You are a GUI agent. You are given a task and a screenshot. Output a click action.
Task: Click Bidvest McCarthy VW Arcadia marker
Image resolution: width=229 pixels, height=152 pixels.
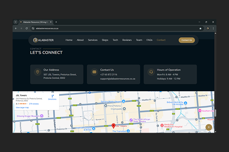(x=185, y=103)
